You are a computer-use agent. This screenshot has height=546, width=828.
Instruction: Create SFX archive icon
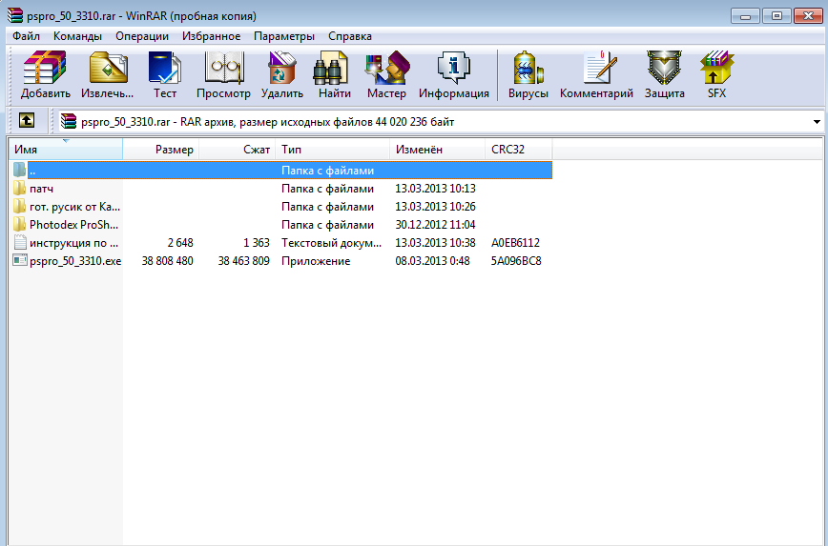tap(716, 68)
